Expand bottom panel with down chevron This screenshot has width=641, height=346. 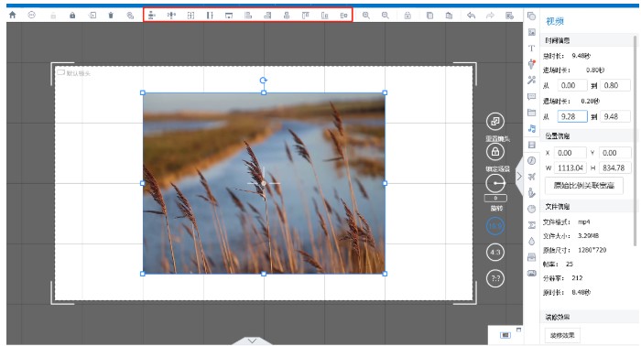(252, 341)
